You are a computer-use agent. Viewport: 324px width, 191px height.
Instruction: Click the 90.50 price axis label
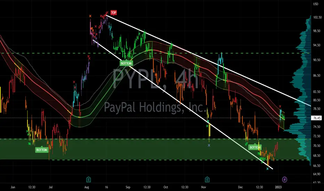click(x=317, y=60)
